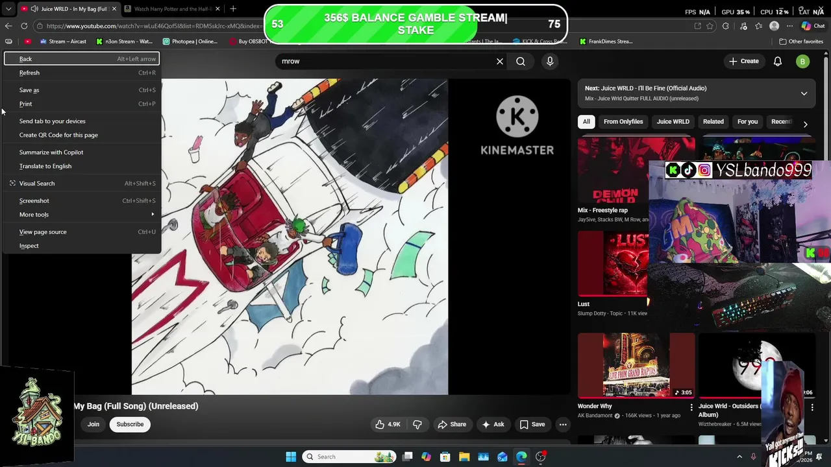
Task: Open the FrankDimes Stream bookmark
Action: [x=606, y=42]
